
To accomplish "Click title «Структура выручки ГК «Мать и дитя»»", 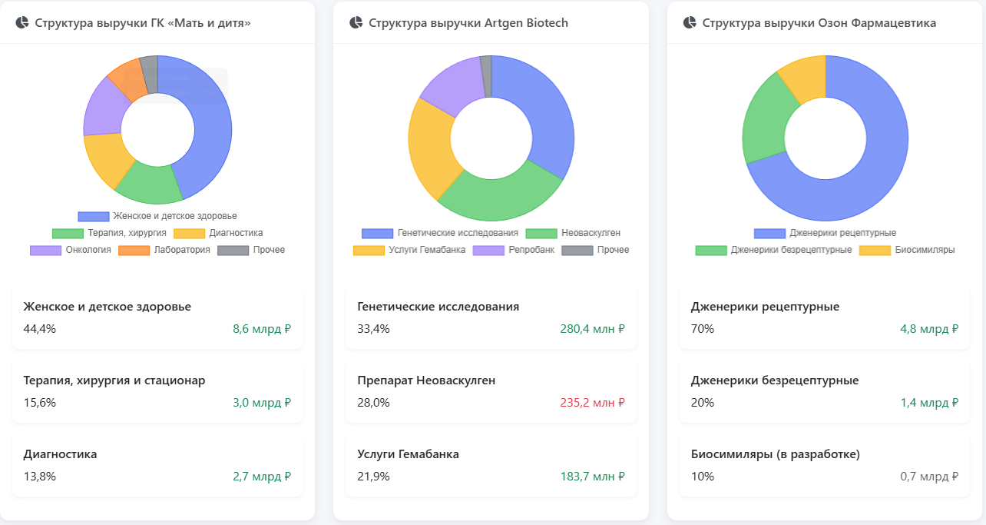I will (143, 23).
